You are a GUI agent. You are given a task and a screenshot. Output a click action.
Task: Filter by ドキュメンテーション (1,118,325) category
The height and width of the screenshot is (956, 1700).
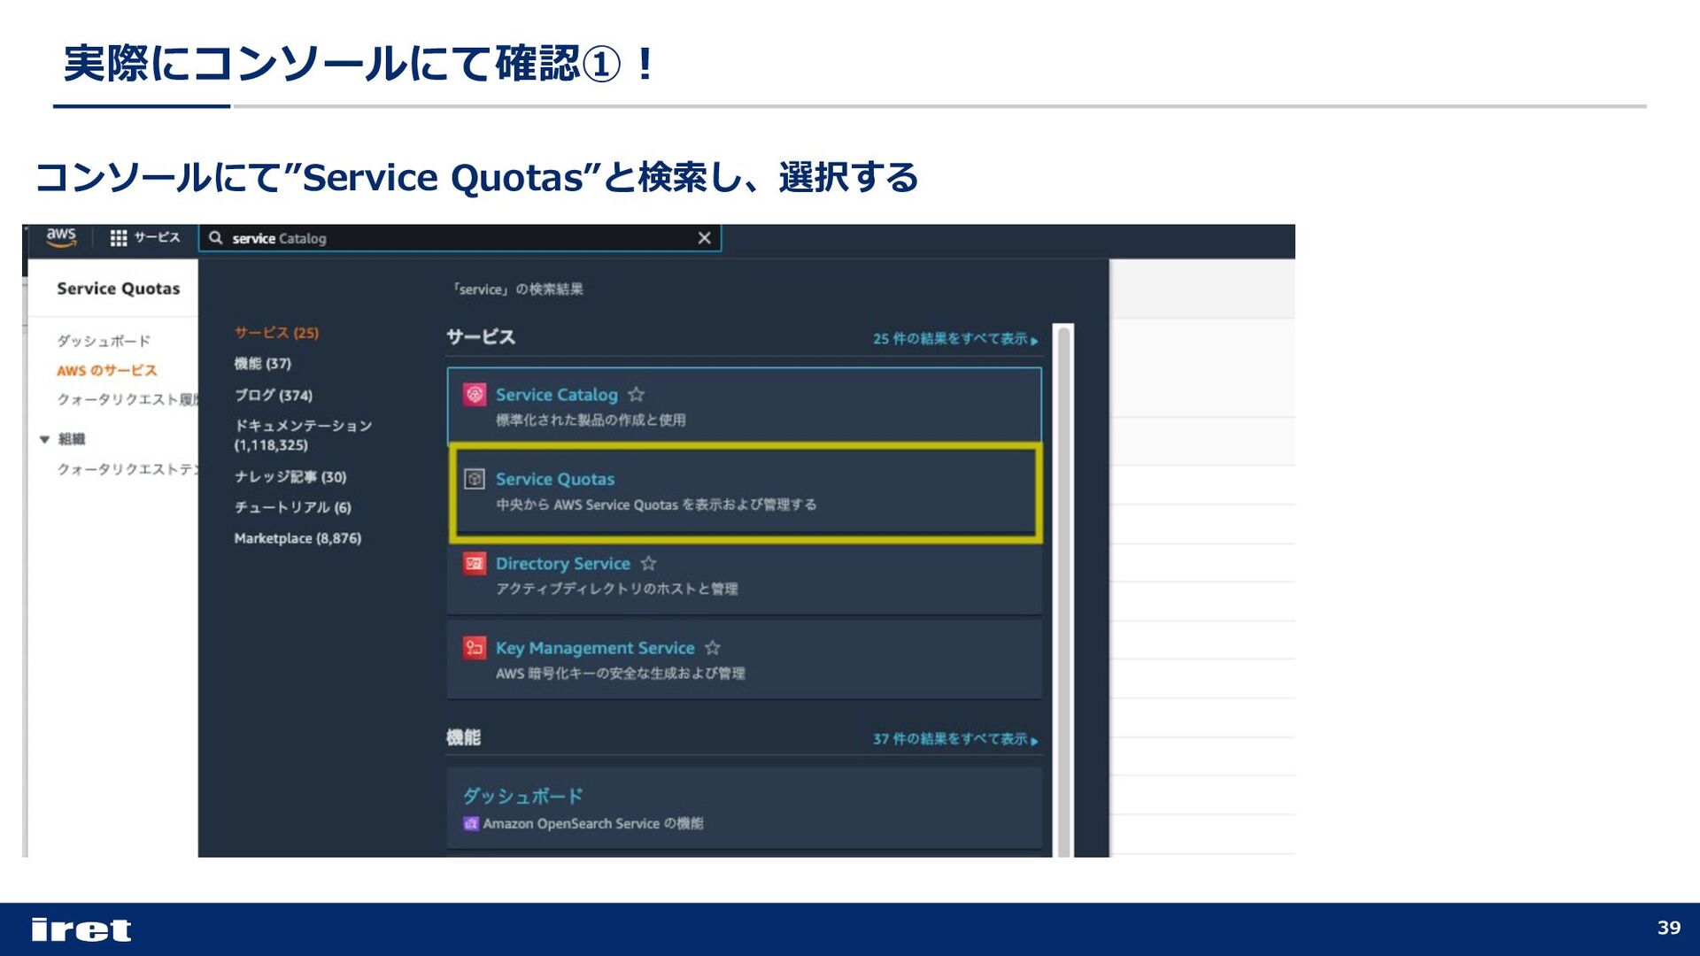click(x=303, y=436)
